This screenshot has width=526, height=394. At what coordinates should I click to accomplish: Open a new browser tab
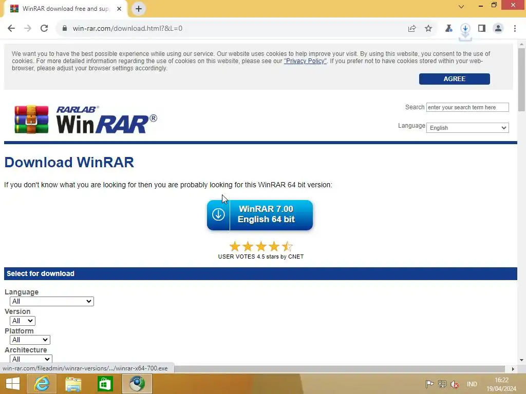pos(139,9)
